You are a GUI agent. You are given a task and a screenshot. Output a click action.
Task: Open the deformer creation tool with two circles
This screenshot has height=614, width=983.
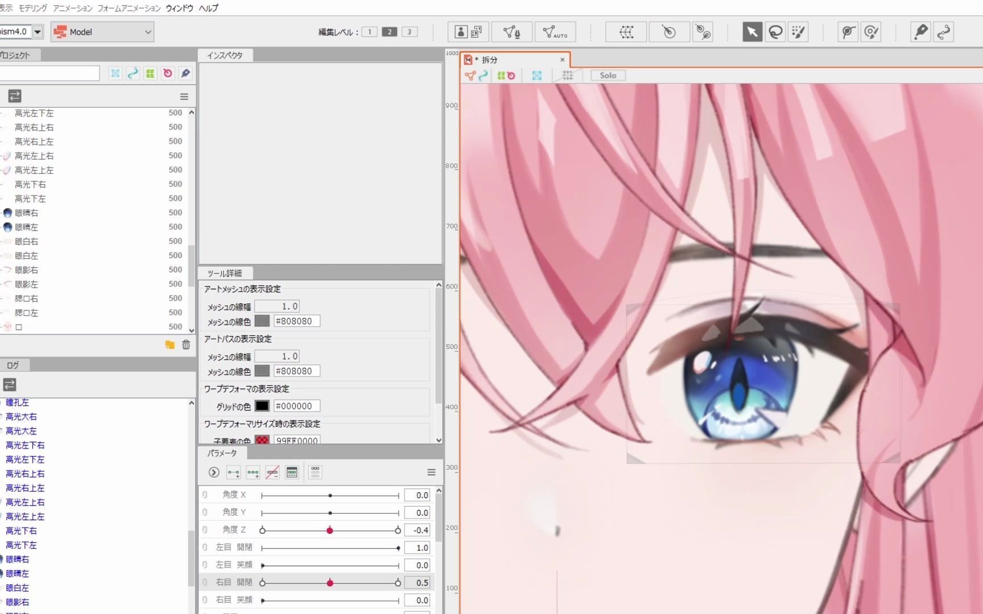[x=703, y=32]
